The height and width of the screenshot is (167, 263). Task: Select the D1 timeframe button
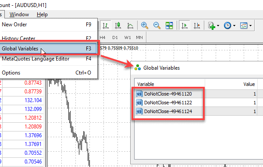[115, 37]
